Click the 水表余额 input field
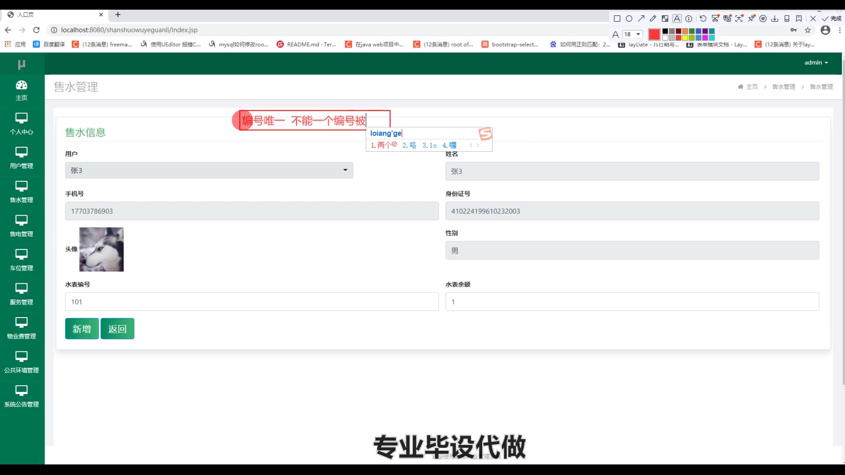Image resolution: width=845 pixels, height=475 pixels. pos(632,302)
